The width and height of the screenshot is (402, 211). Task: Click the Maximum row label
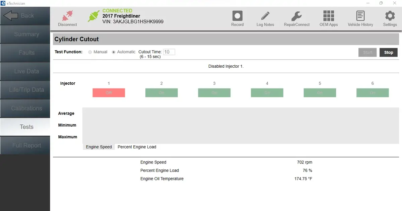[68, 137]
